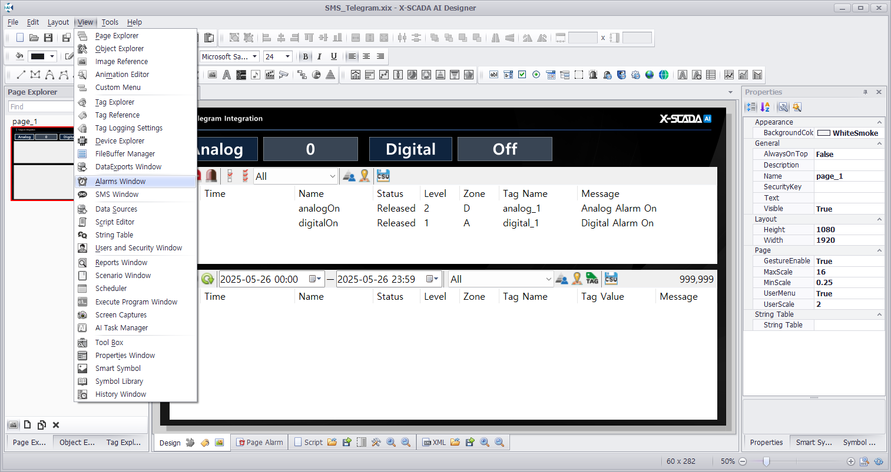Insert the text box 'abl' control

(494, 75)
